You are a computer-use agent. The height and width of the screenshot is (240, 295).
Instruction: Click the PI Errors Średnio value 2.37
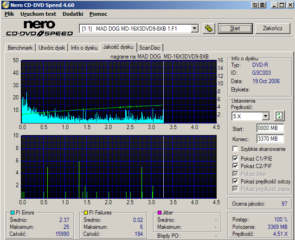point(64,220)
